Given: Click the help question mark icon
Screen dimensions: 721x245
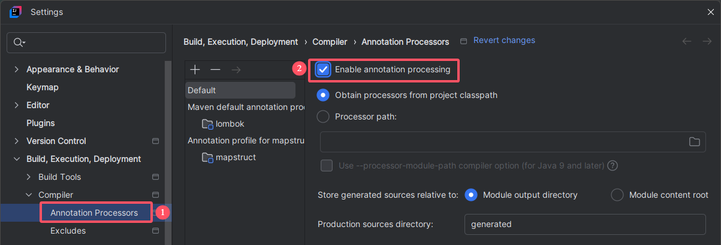Looking at the screenshot, I should pyautogui.click(x=613, y=166).
